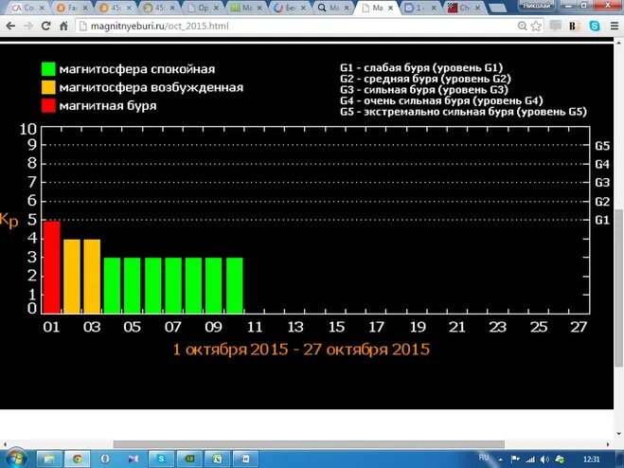The width and height of the screenshot is (624, 468).
Task: Switch to the 'CA Co' tab
Action: [x=27, y=8]
